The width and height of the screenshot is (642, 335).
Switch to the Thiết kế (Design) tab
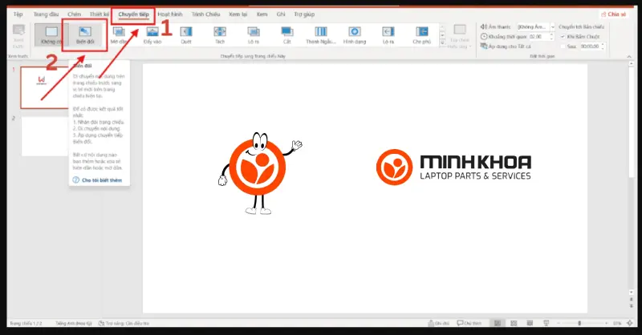[x=99, y=14]
